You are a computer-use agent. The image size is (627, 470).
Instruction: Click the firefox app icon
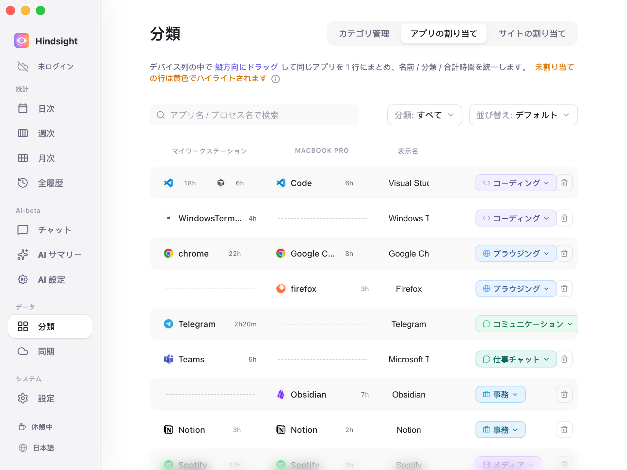click(x=281, y=289)
